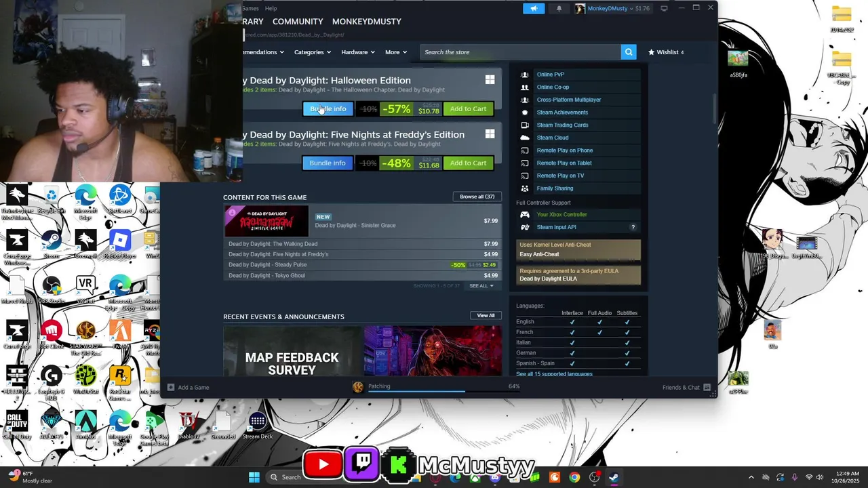
Task: Open the Call of Duty desktop icon
Action: coord(17,426)
